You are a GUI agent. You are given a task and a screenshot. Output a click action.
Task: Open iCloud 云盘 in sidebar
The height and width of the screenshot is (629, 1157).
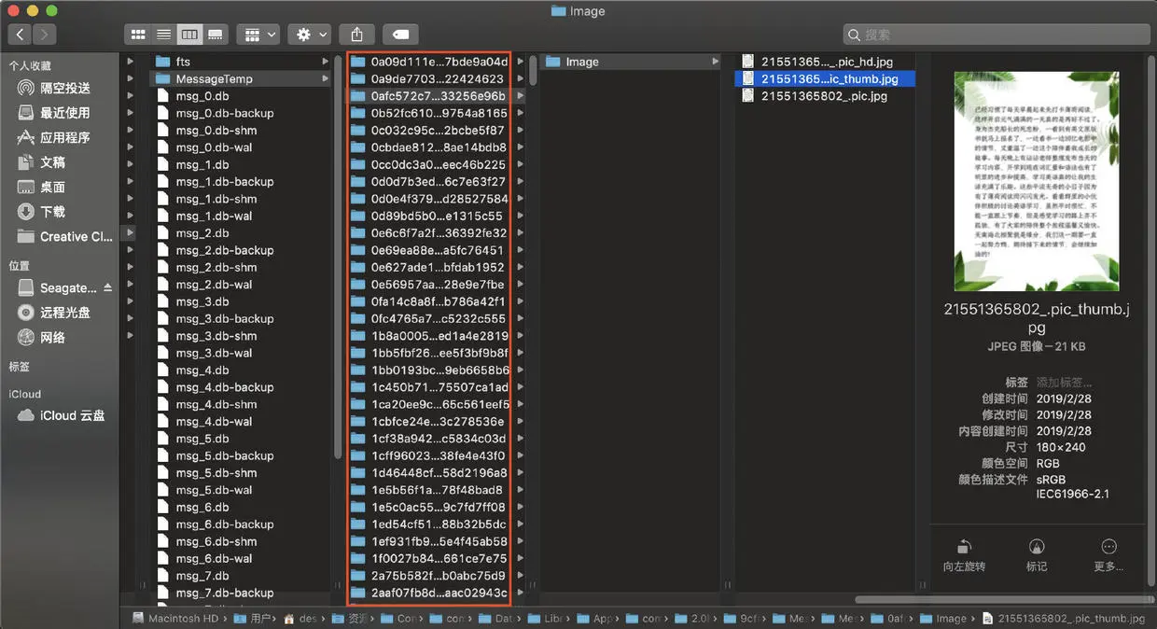point(60,415)
